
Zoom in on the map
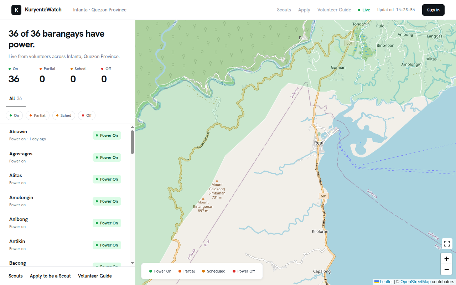pyautogui.click(x=446, y=259)
